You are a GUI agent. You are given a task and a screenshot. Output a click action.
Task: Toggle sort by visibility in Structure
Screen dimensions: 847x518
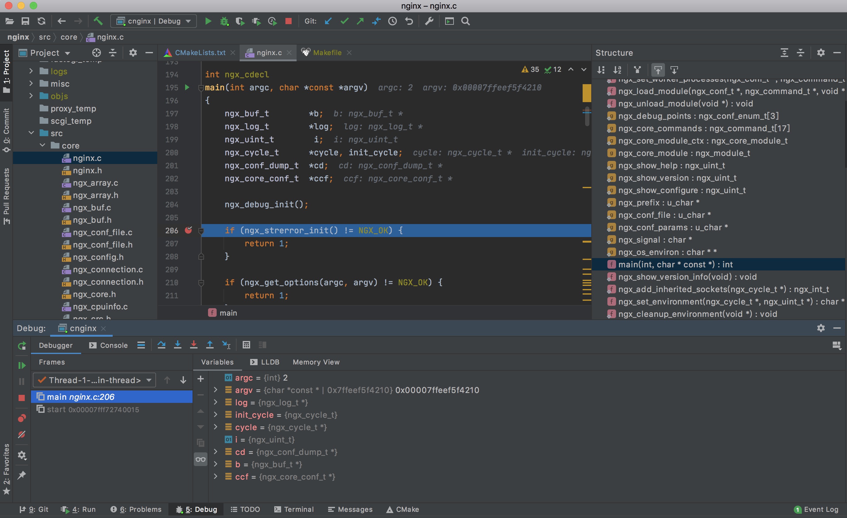601,70
